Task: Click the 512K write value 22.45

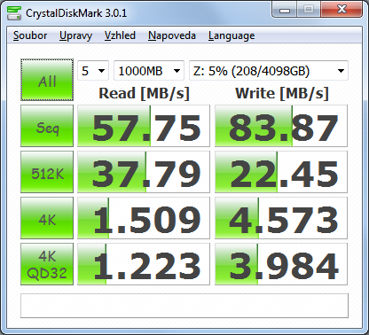Action: click(x=281, y=172)
